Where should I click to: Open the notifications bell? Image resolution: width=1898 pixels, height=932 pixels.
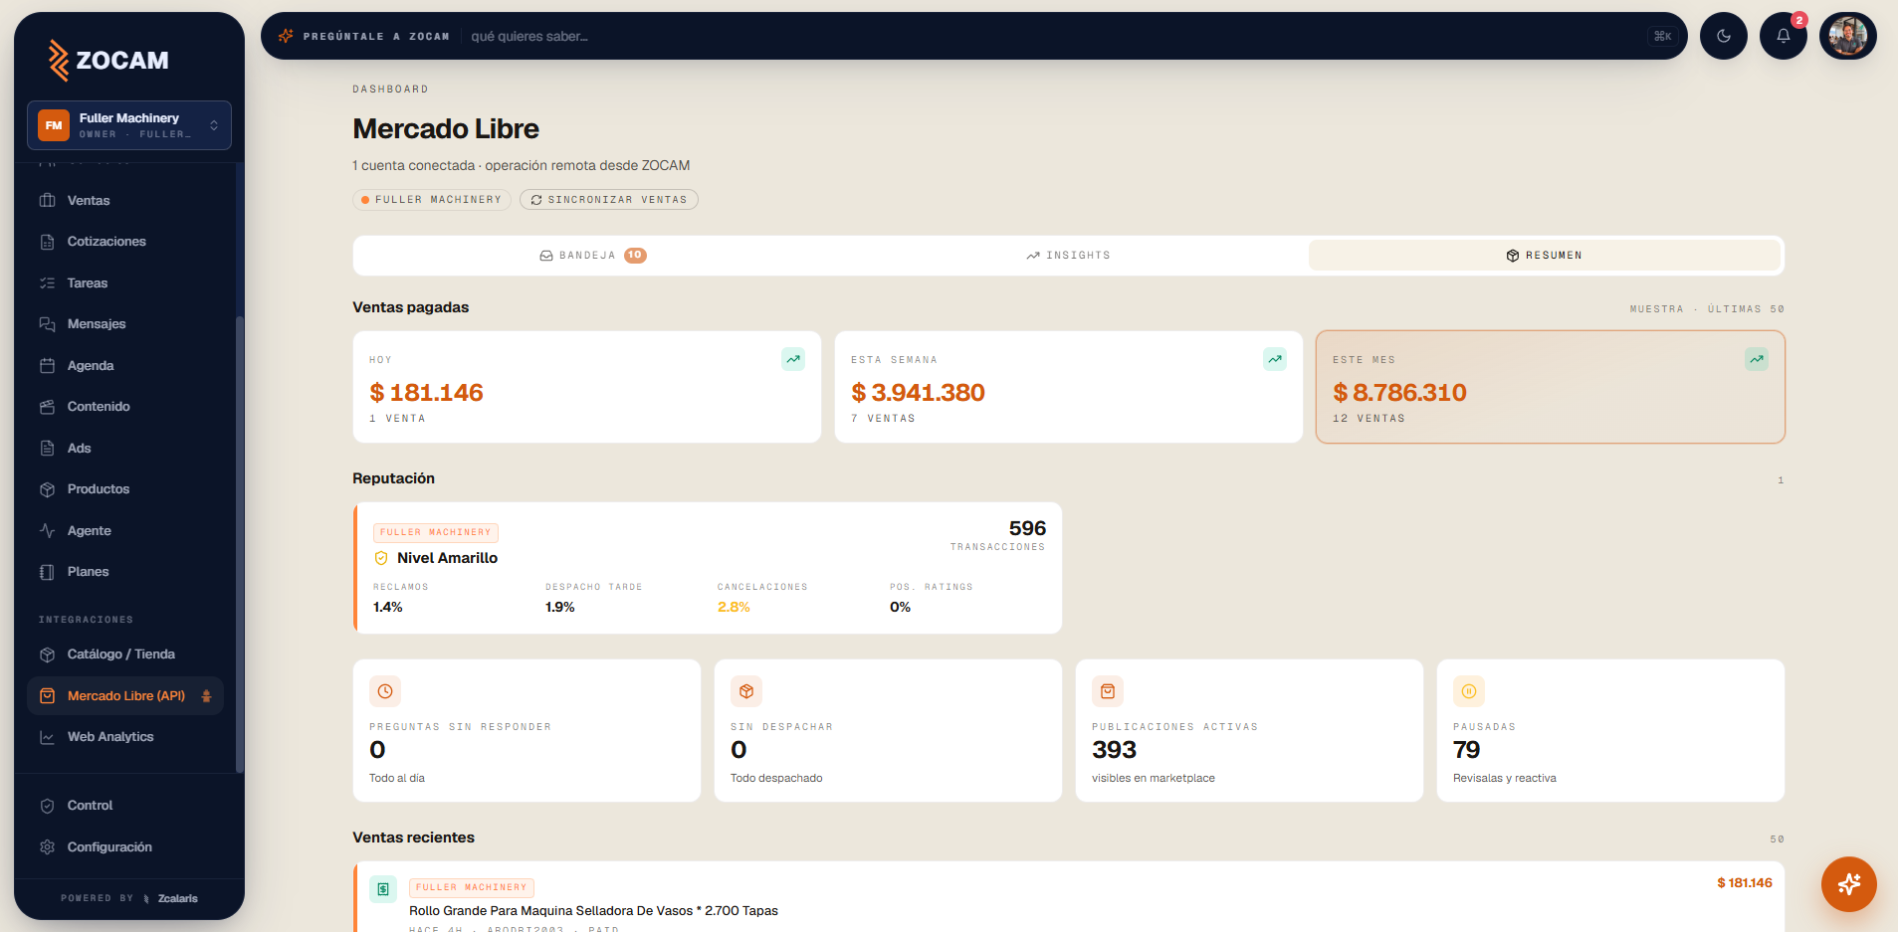click(x=1784, y=36)
